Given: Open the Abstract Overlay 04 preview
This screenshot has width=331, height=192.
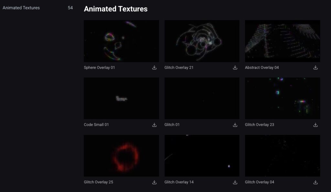Looking at the screenshot, I should tap(282, 41).
